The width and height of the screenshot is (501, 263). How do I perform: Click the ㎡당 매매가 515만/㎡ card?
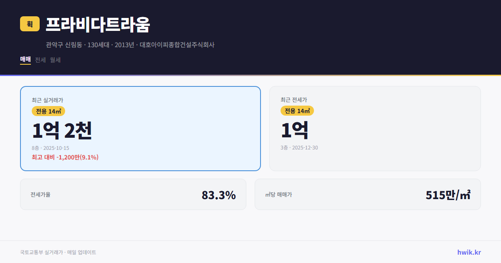click(x=368, y=194)
